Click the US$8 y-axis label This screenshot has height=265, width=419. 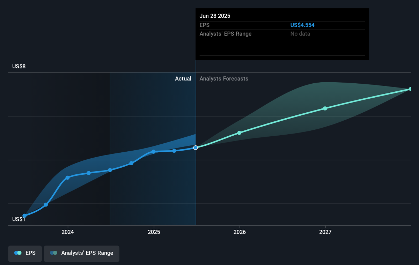(19, 66)
